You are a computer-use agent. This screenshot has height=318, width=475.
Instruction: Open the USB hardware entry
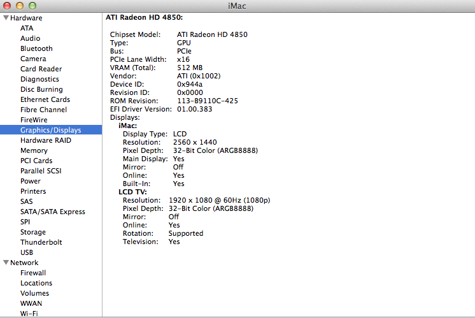point(27,252)
